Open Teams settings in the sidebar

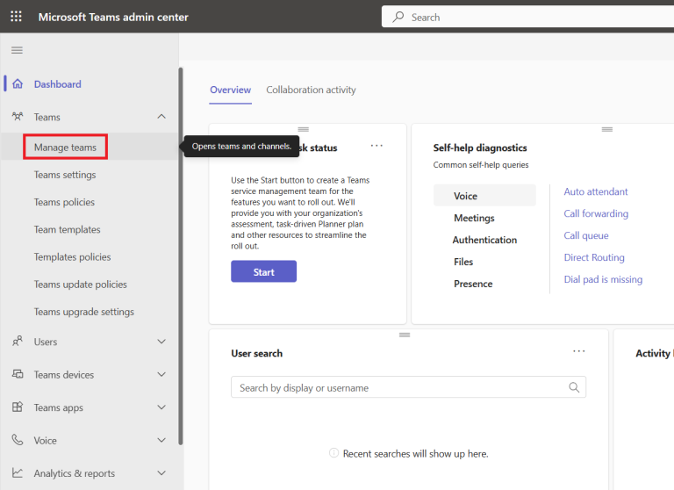[x=65, y=175]
